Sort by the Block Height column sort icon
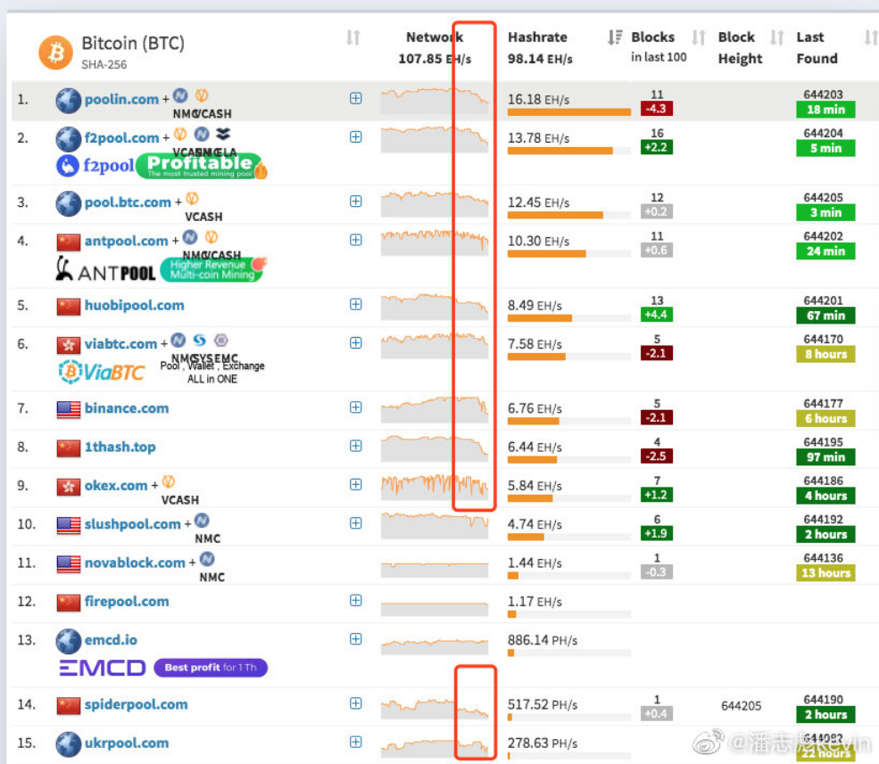This screenshot has width=879, height=764. 776,37
